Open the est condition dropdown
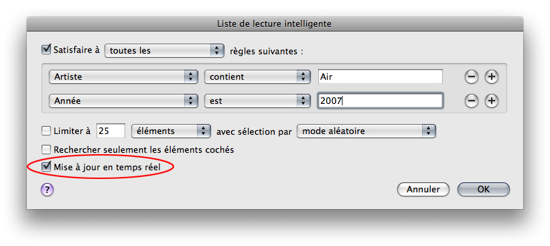The image size is (550, 246). 257,101
